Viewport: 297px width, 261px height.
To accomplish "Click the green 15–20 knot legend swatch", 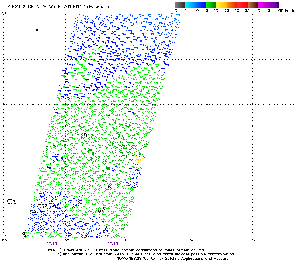I will click(211, 5).
